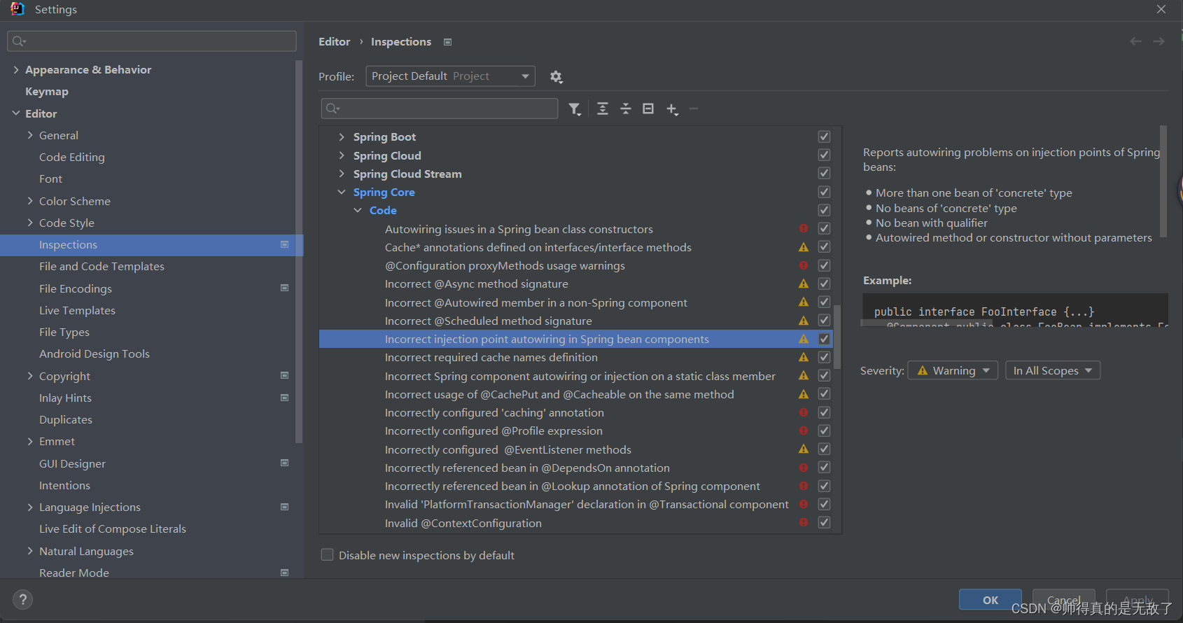Click the profile gear settings icon
This screenshot has height=623, width=1183.
(556, 76)
